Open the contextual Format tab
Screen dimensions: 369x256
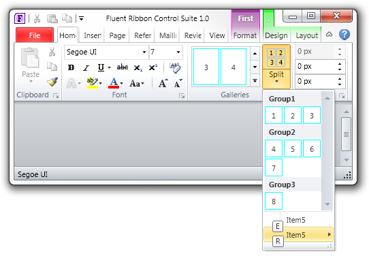tap(245, 35)
